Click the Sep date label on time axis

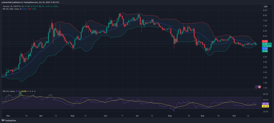pos(203,116)
